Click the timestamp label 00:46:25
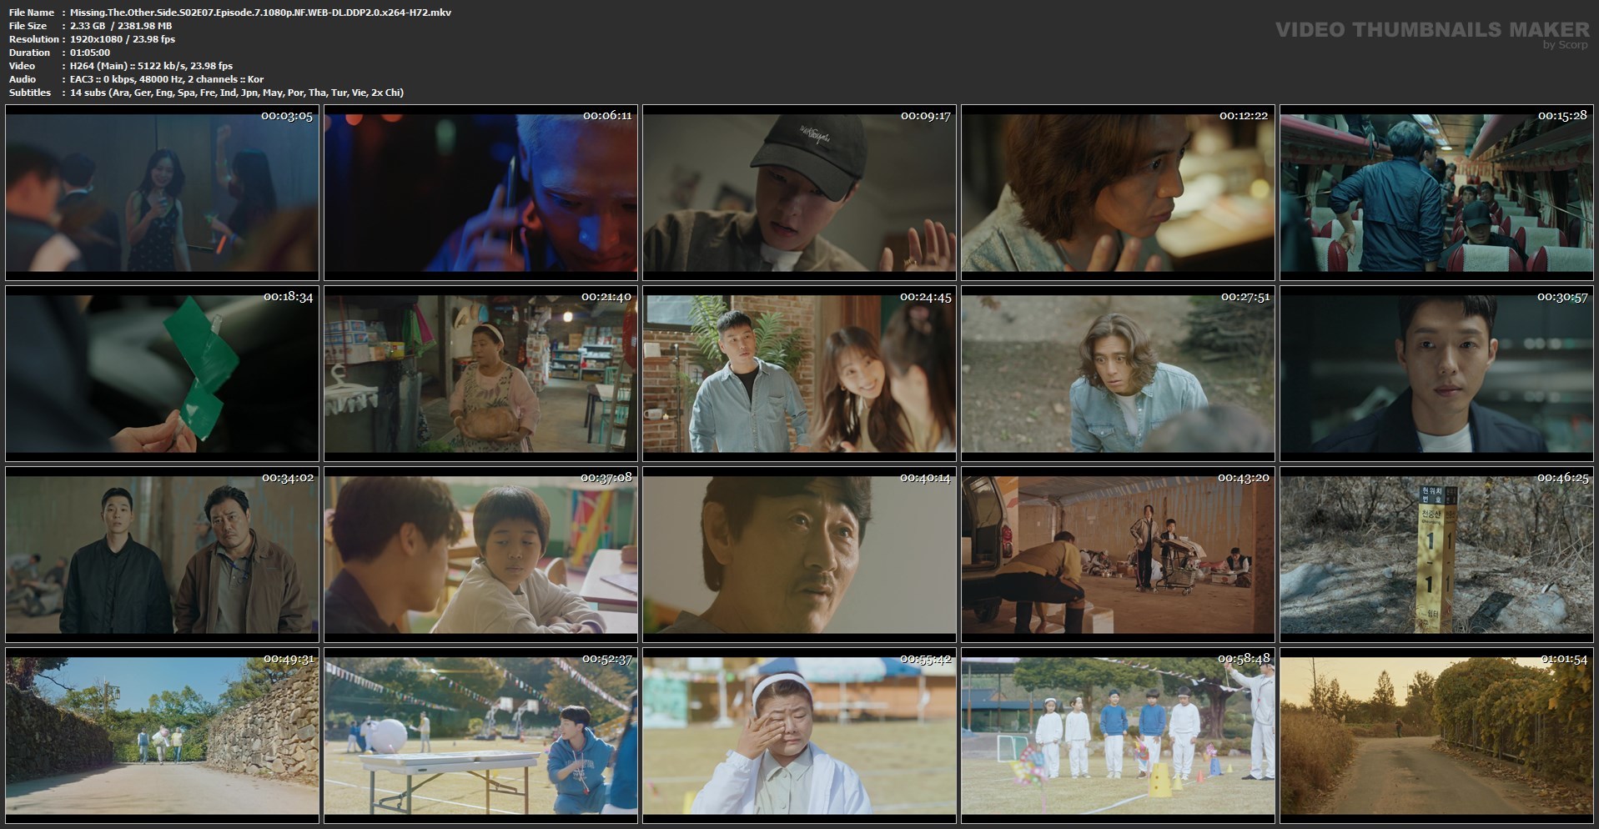Screen dimensions: 1599x829 pyautogui.click(x=1562, y=478)
